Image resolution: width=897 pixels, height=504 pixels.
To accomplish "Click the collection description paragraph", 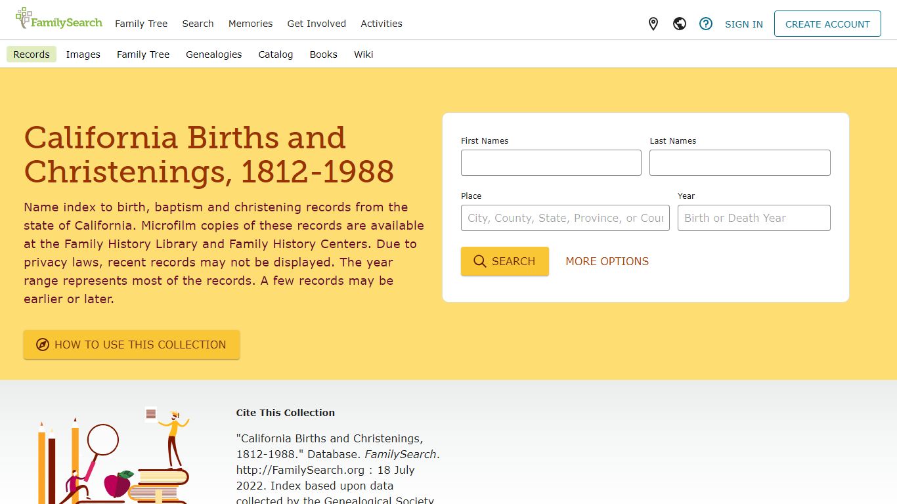I will click(x=224, y=253).
